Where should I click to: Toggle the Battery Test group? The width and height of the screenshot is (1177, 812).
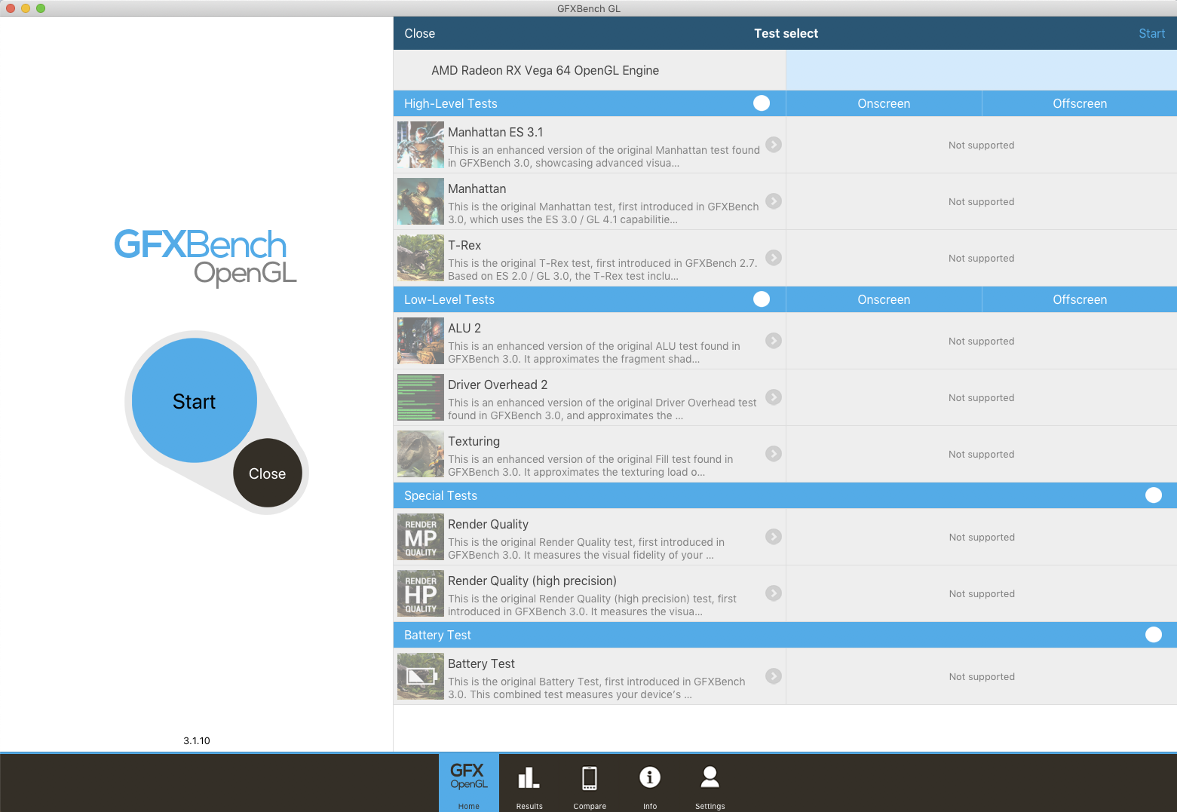pos(1154,635)
